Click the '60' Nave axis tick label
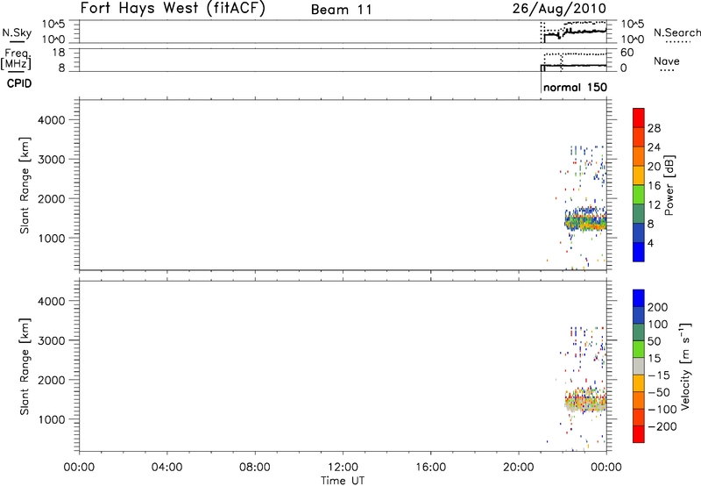Viewport: 701px width, 486px height. [627, 53]
